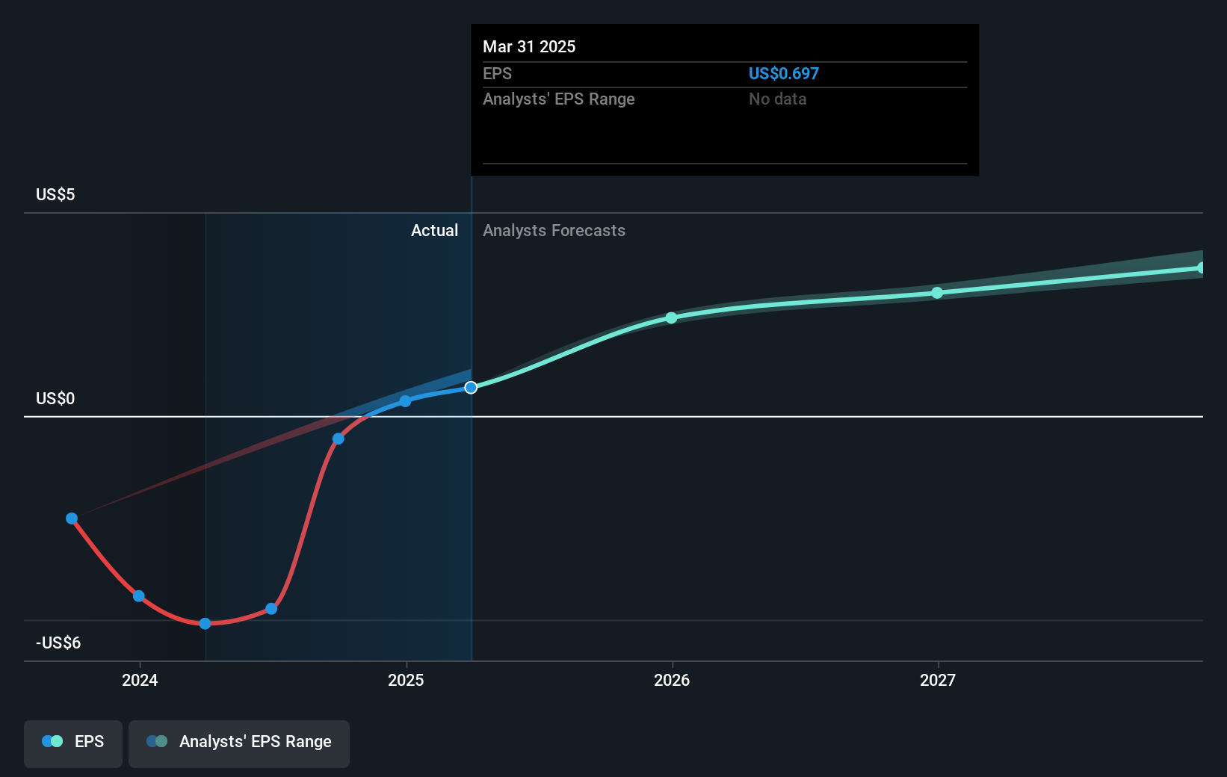Click the EPS label in the tooltip
The height and width of the screenshot is (777, 1227).
coord(497,73)
